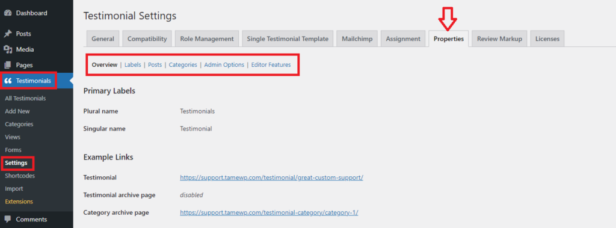Screen dimensions: 616x228
Task: Go to the Mailchimp tab
Action: 357,39
